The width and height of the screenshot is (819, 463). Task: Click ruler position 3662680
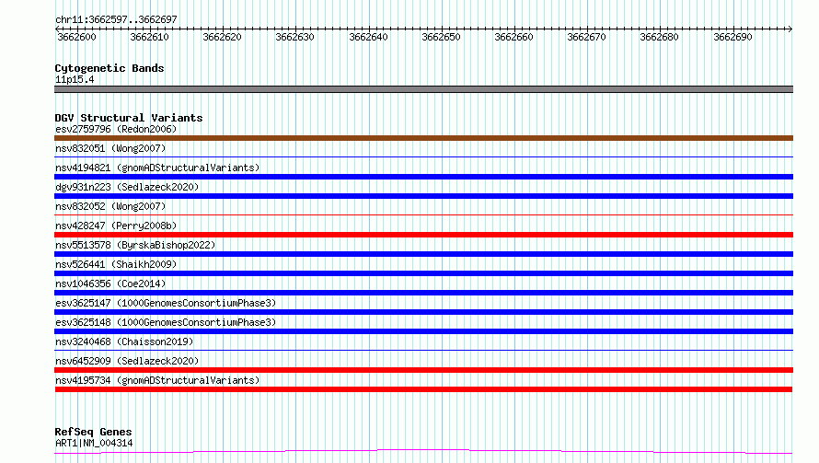click(659, 37)
